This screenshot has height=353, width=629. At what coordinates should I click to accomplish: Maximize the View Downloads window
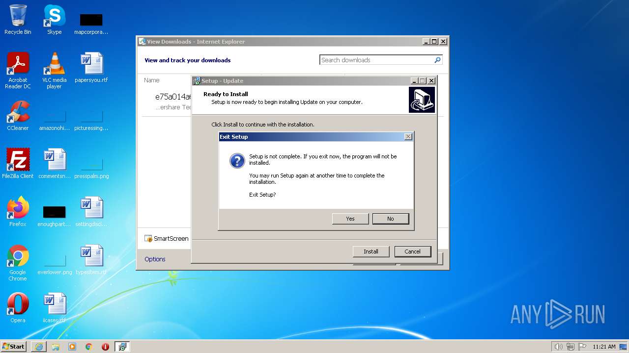tap(434, 42)
